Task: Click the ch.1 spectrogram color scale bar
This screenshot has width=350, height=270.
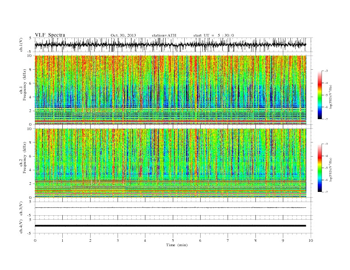Action: [x=320, y=95]
